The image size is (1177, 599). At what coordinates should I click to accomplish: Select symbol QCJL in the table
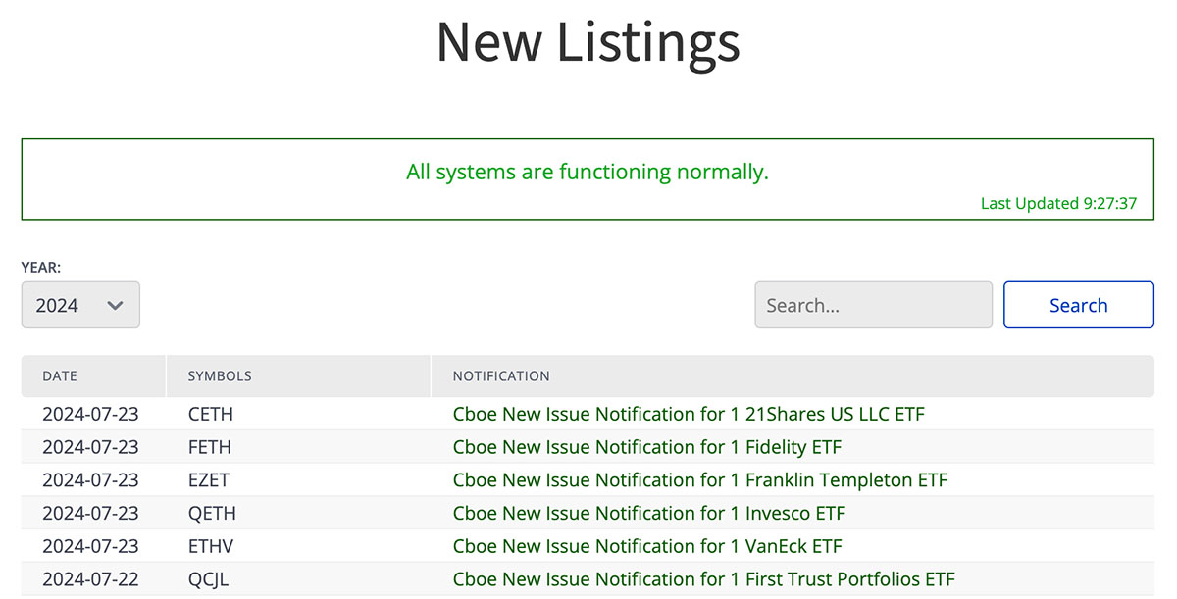point(208,579)
